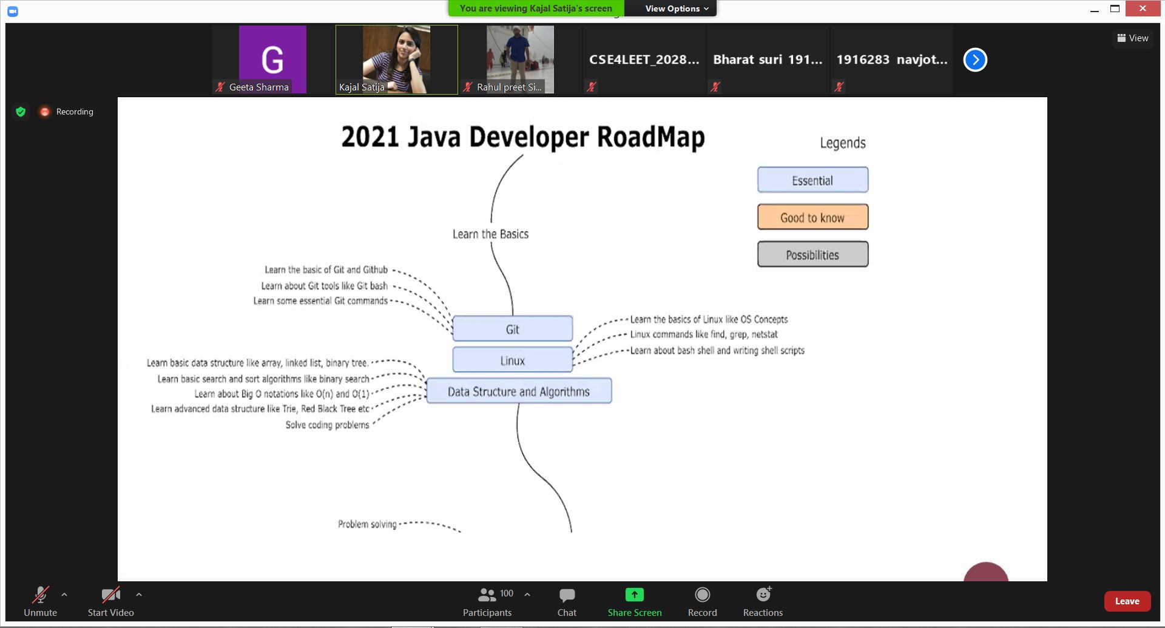The height and width of the screenshot is (628, 1165).
Task: Click muted mic icon on Geeta Sharma
Action: click(220, 87)
